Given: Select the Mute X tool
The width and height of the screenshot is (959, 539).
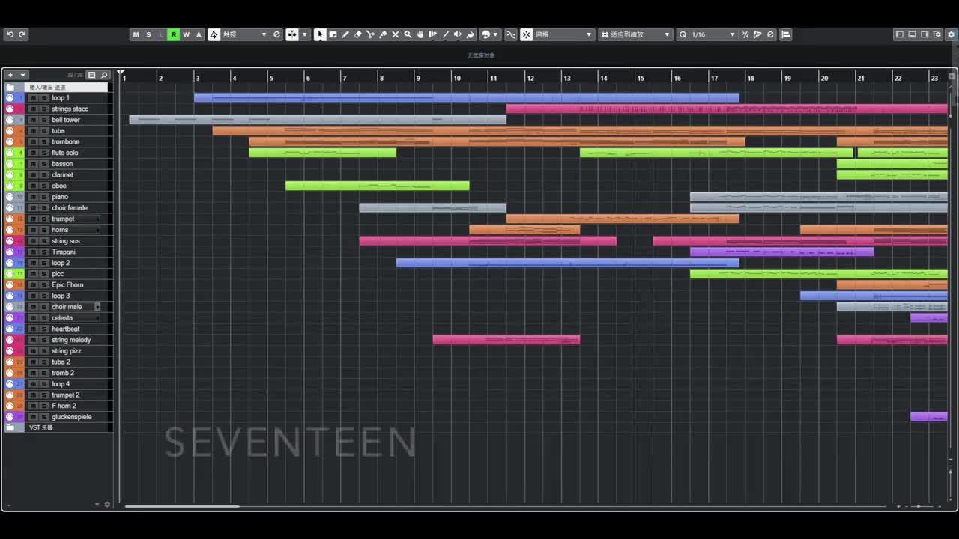Looking at the screenshot, I should pyautogui.click(x=396, y=34).
